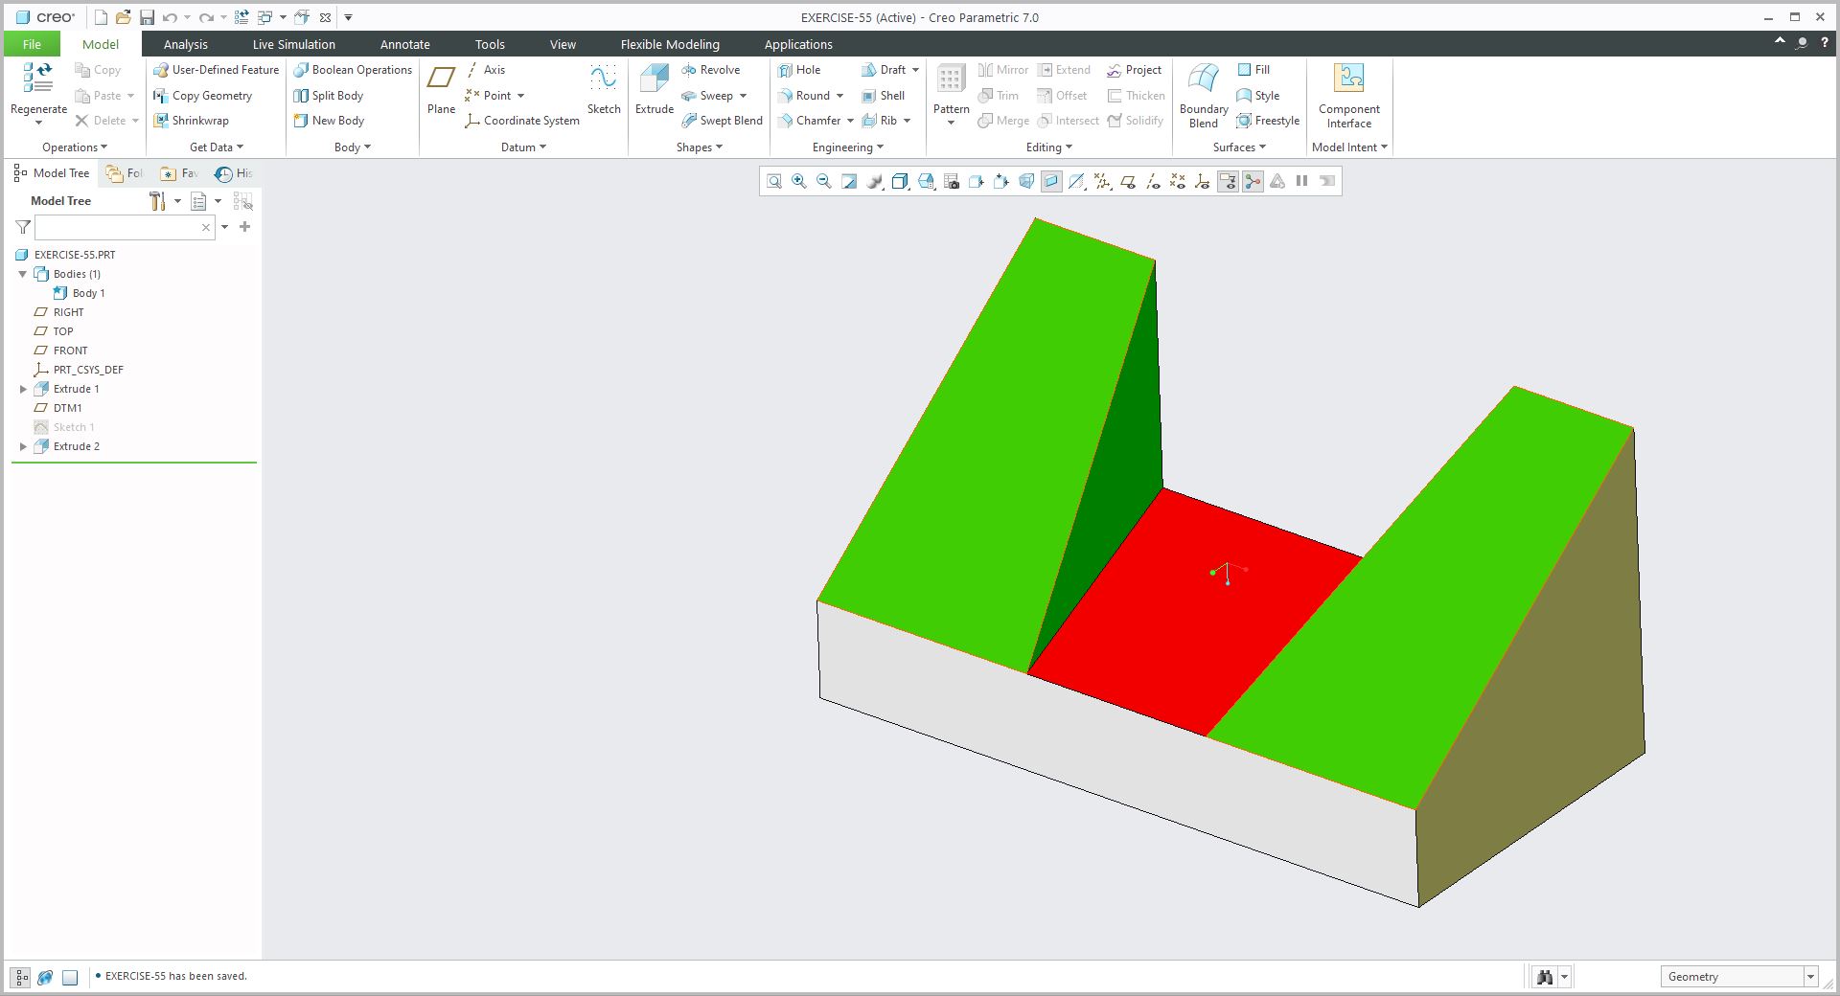Click the Project tool
The image size is (1840, 996).
(x=1134, y=70)
